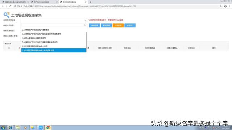Click the 土地增值税税源采集 magnifier logo
The width and height of the screenshot is (232, 130).
[7, 15]
